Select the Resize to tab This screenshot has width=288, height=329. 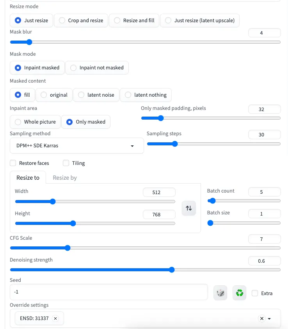point(28,178)
